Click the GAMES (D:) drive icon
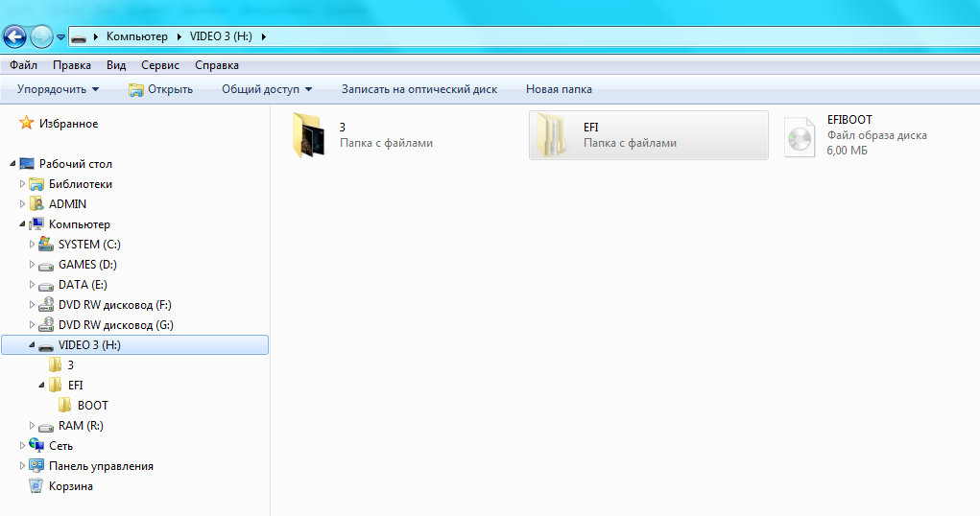 (x=46, y=266)
